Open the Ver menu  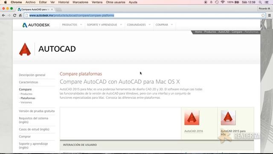pyautogui.click(x=52, y=2)
